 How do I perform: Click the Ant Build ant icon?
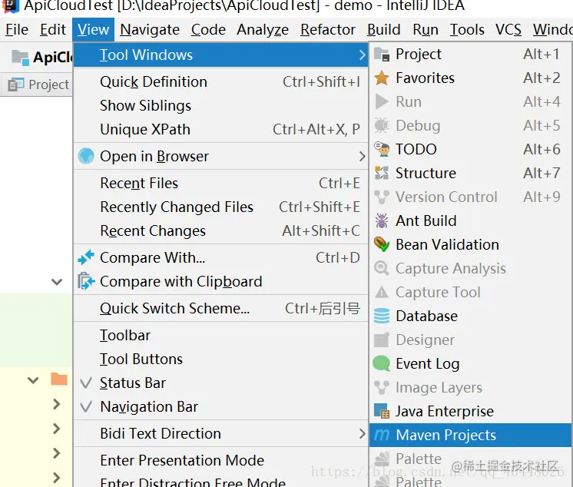coord(382,220)
